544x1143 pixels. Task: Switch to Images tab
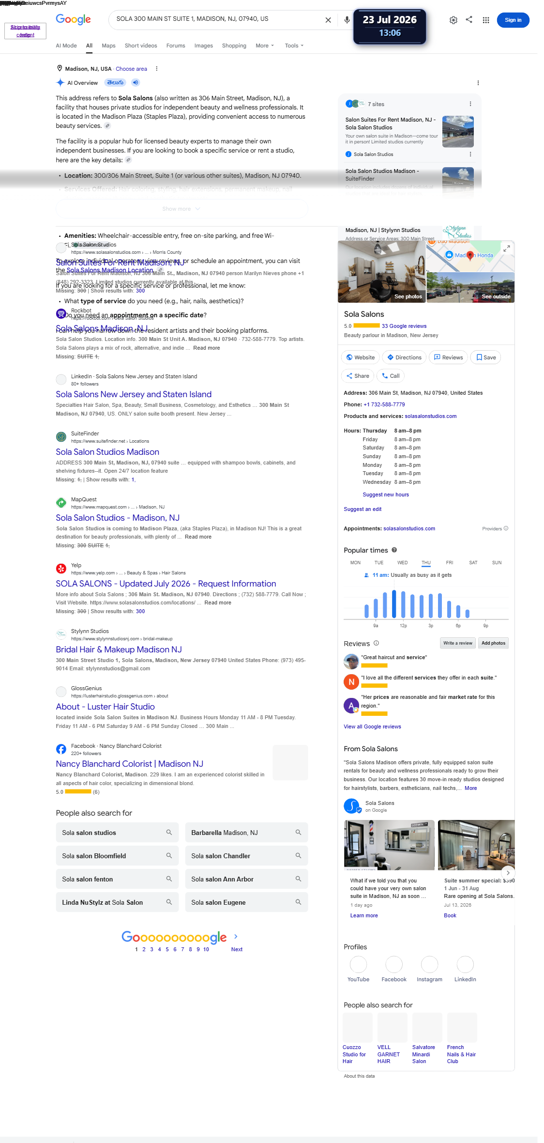[x=203, y=46]
